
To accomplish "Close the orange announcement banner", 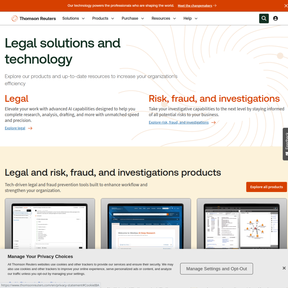I will pyautogui.click(x=286, y=6).
